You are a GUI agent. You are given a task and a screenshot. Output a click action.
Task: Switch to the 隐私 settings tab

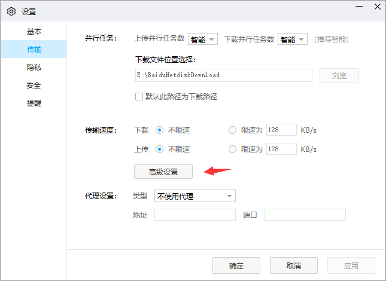pos(34,67)
